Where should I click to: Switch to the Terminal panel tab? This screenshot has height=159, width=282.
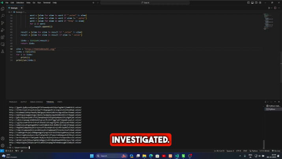[x=50, y=102]
